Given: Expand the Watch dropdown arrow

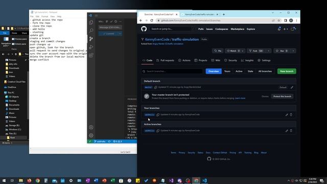Looking at the screenshot, I should pos(243,51).
